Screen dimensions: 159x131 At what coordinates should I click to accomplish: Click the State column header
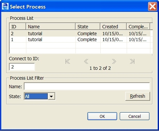(88, 26)
